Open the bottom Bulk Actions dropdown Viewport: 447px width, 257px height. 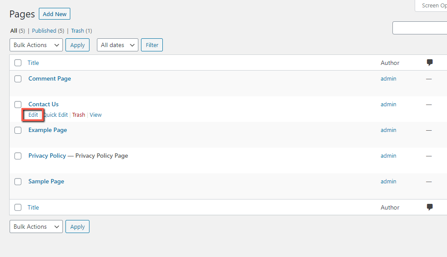pos(36,227)
